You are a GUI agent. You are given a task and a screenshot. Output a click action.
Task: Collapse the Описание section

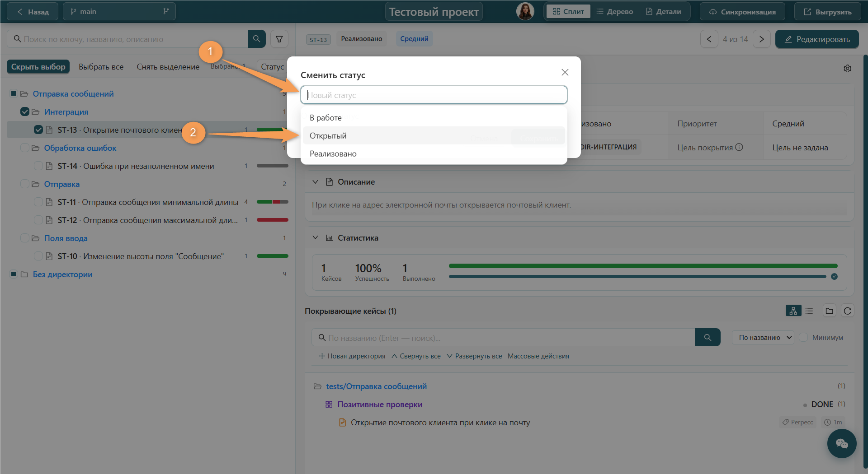(316, 182)
